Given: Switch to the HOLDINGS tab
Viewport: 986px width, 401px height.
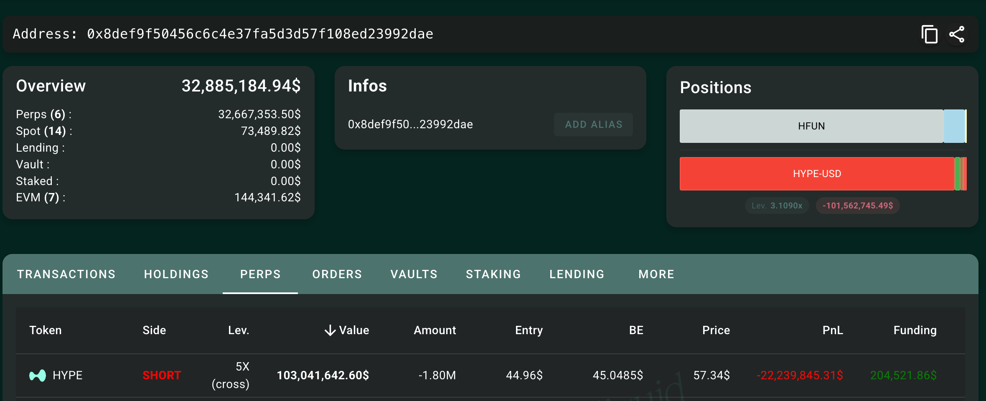Looking at the screenshot, I should click(176, 274).
